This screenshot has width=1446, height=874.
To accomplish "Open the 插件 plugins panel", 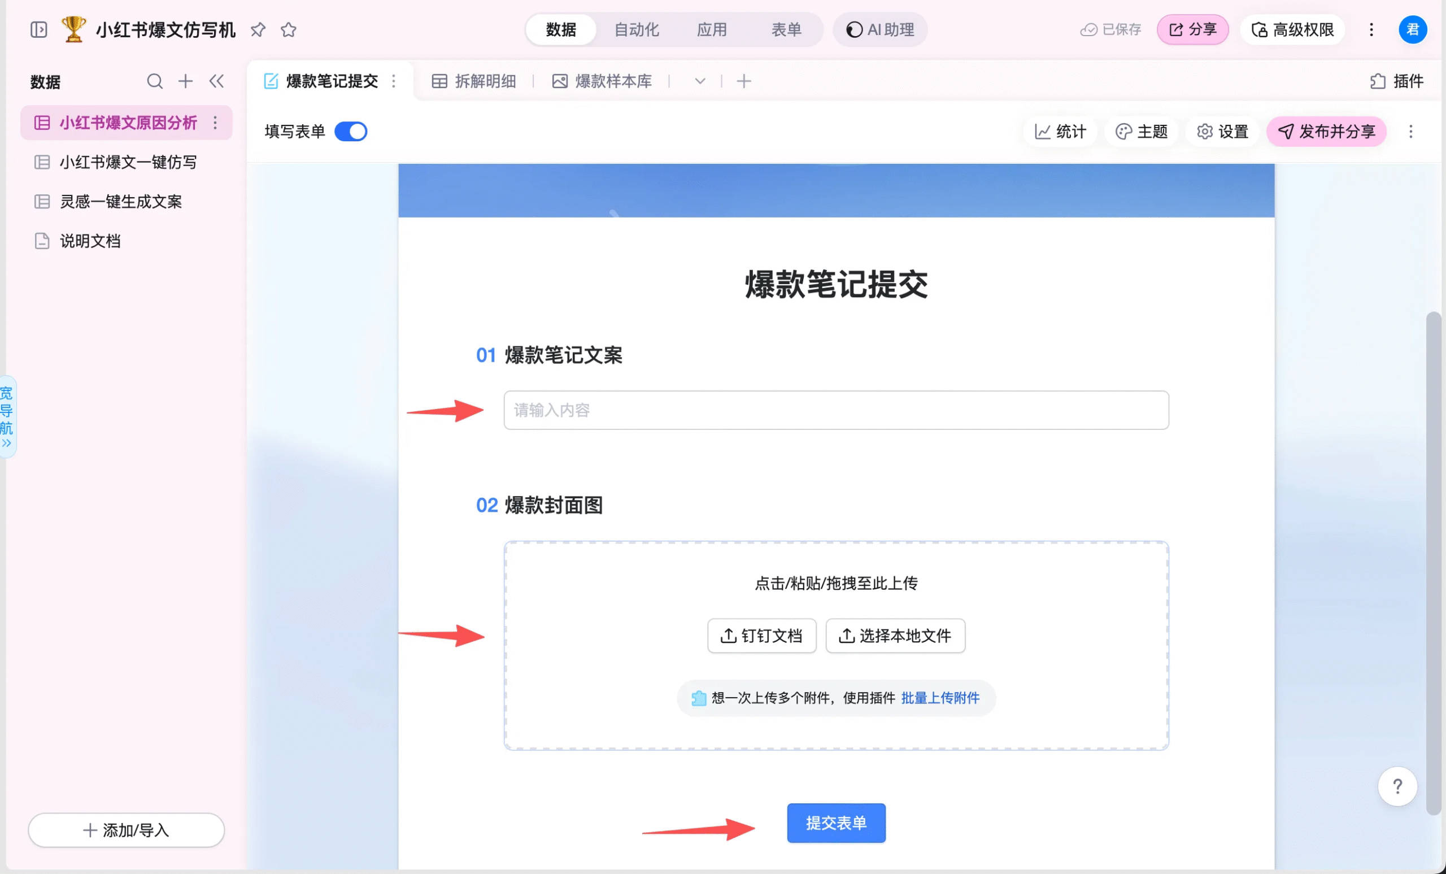I will pyautogui.click(x=1397, y=81).
